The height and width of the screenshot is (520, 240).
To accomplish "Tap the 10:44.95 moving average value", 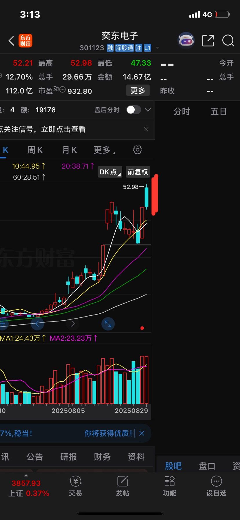I will (x=29, y=166).
